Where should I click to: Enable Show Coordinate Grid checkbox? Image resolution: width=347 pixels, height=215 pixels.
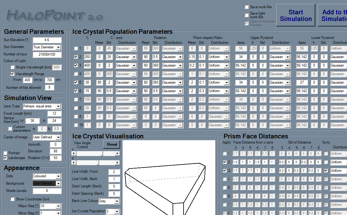13,199
